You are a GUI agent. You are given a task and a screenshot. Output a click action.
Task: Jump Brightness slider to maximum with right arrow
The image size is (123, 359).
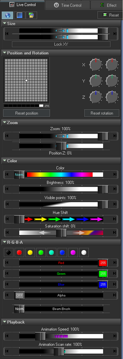115,189
